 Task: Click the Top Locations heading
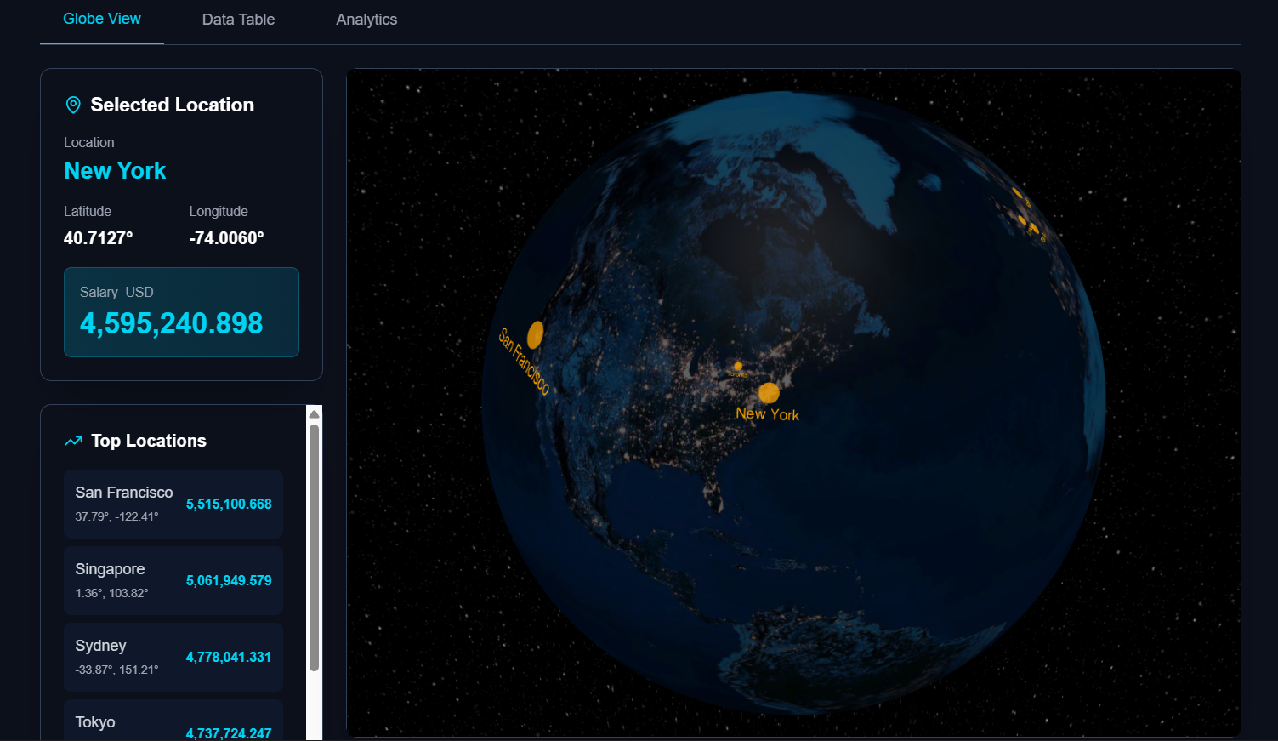[149, 441]
